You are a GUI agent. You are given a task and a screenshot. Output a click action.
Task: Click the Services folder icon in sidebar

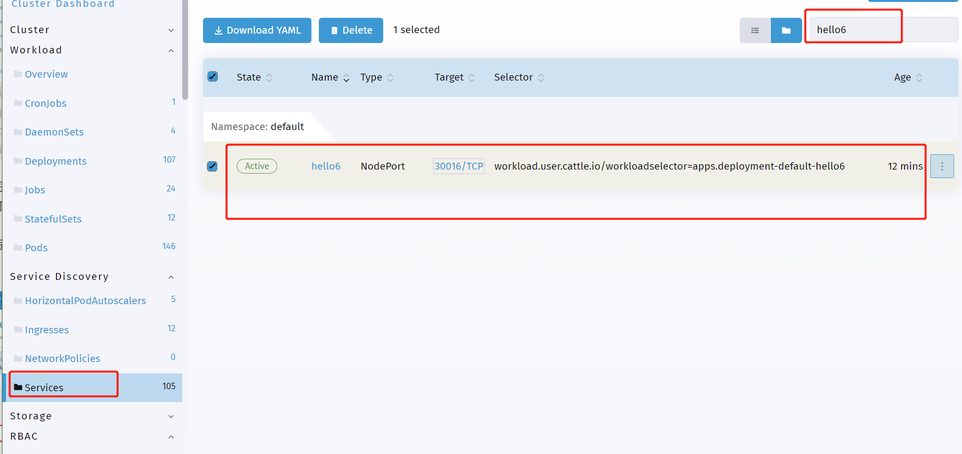(19, 387)
